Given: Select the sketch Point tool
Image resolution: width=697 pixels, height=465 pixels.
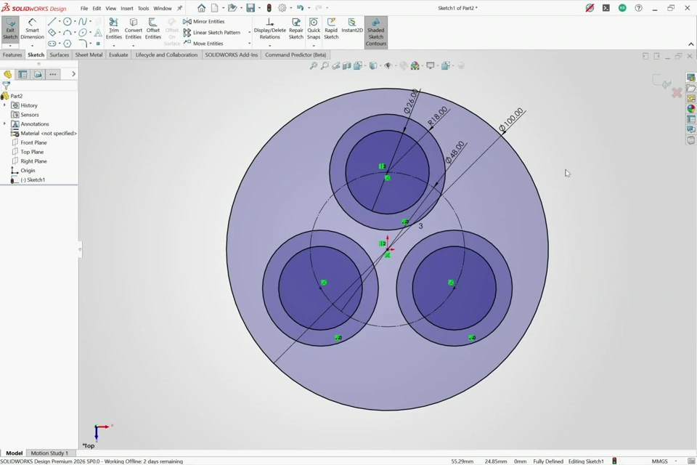Looking at the screenshot, I should pyautogui.click(x=98, y=44).
